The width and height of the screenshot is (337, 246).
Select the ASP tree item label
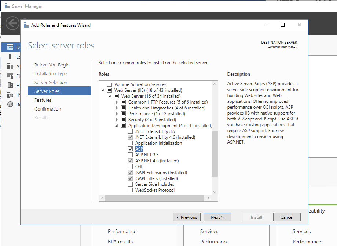[x=139, y=149]
